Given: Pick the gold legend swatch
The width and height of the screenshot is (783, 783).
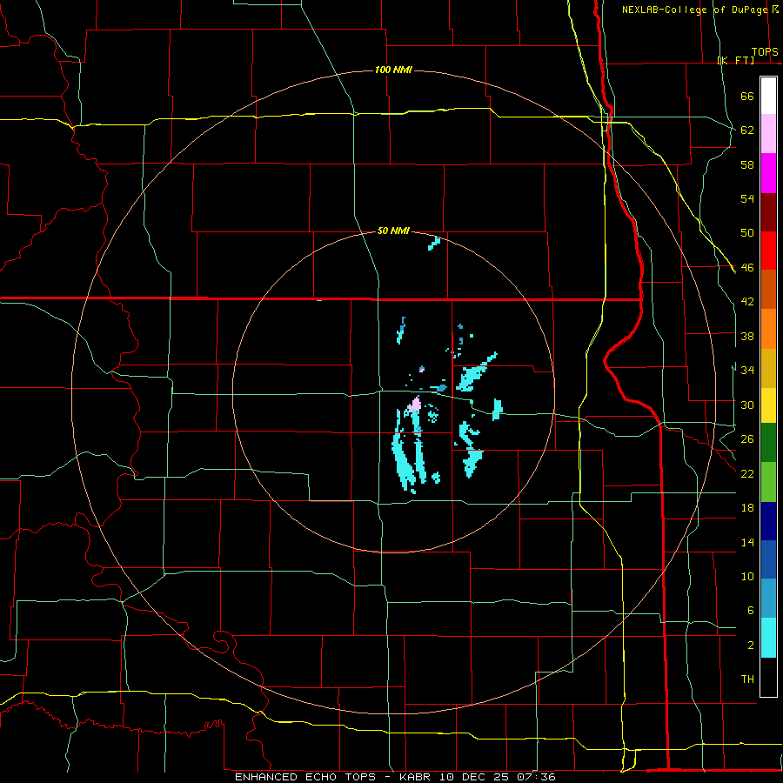Looking at the screenshot, I should pos(768,368).
